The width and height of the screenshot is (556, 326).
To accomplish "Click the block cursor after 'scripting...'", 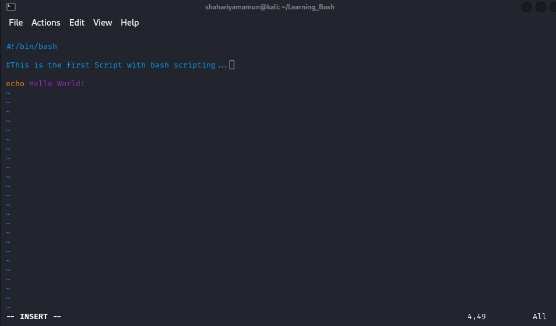I will pos(232,65).
